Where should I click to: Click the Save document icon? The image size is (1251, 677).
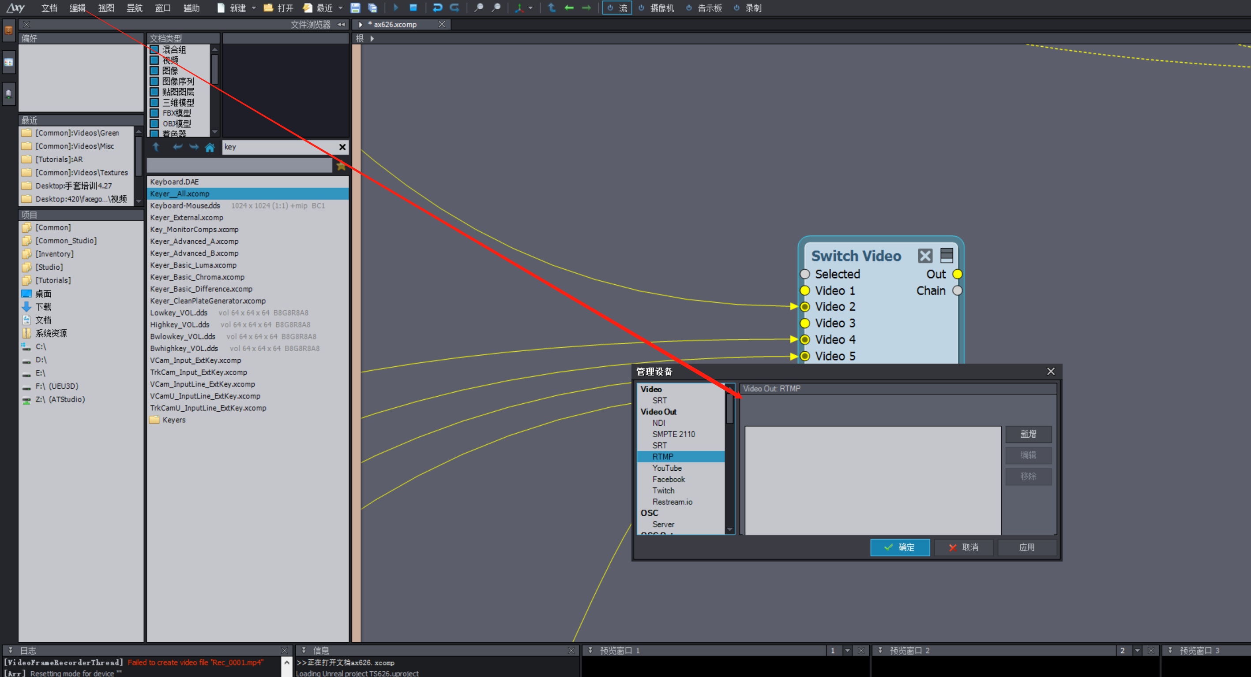pyautogui.click(x=355, y=8)
